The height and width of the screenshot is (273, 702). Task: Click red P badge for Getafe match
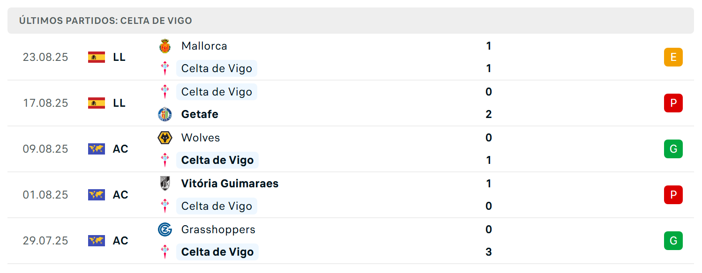pyautogui.click(x=673, y=103)
